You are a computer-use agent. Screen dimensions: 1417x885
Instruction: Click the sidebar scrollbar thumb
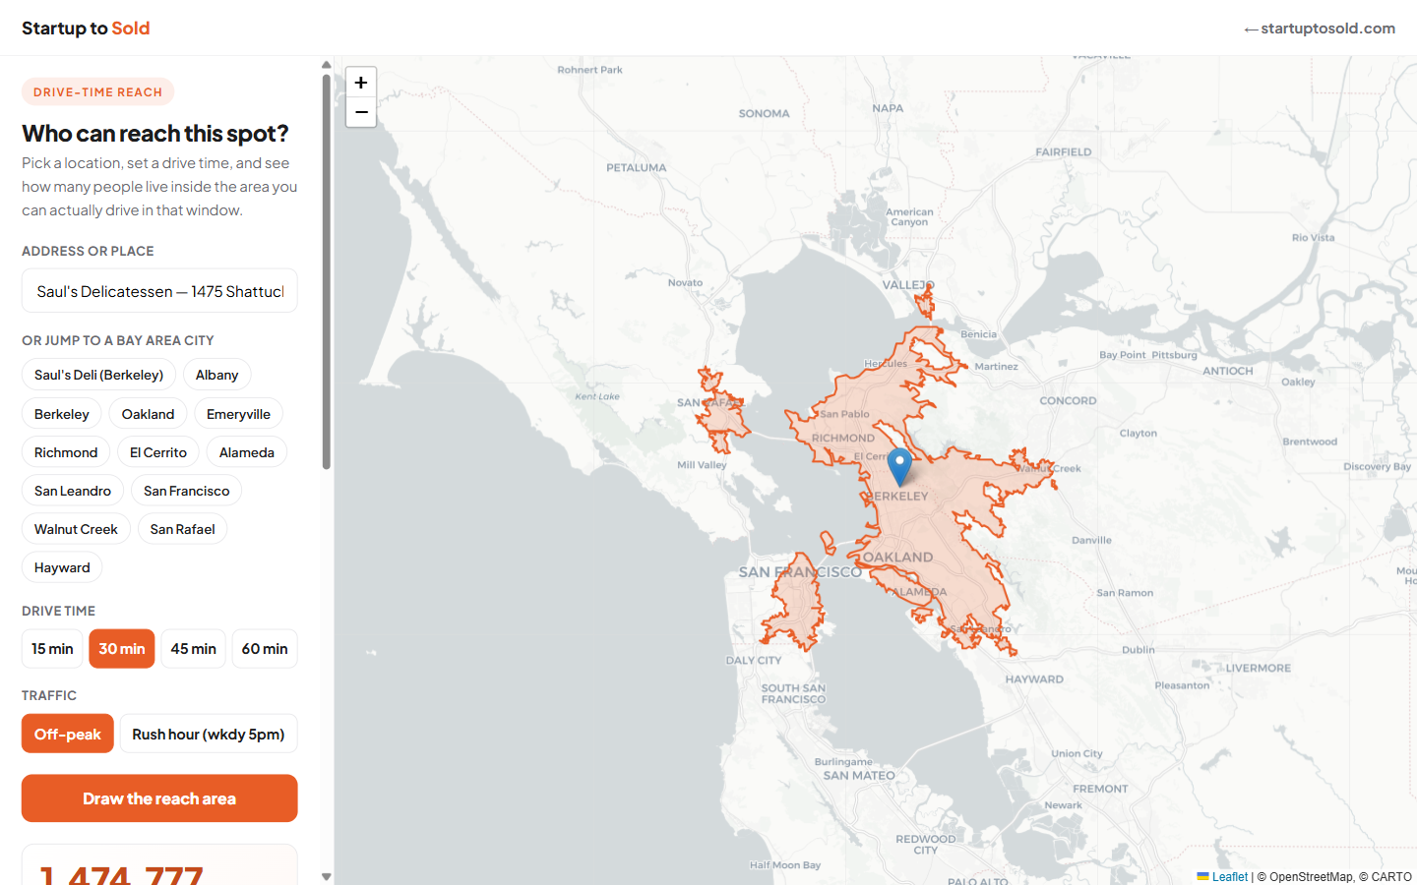pos(327,272)
